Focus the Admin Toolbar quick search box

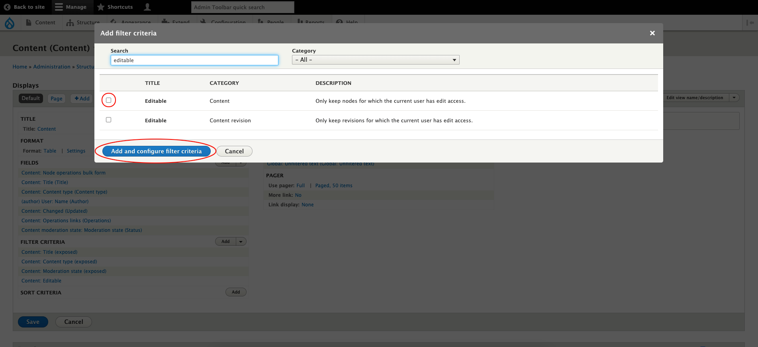click(243, 7)
